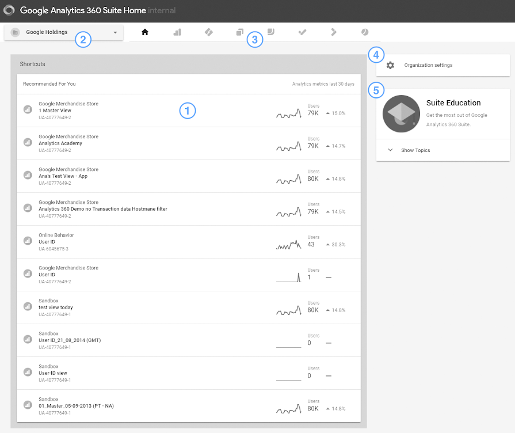Image resolution: width=515 pixels, height=433 pixels.
Task: Click UA-6045675-3 property ID
Action: (x=54, y=249)
